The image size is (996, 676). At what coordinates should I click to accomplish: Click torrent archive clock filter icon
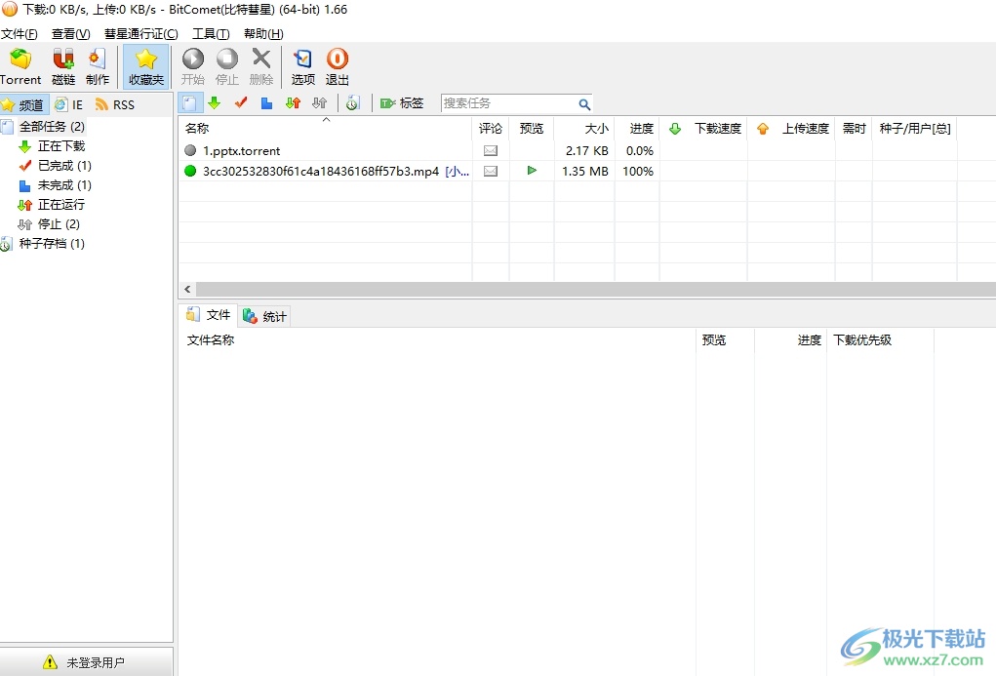pos(352,103)
